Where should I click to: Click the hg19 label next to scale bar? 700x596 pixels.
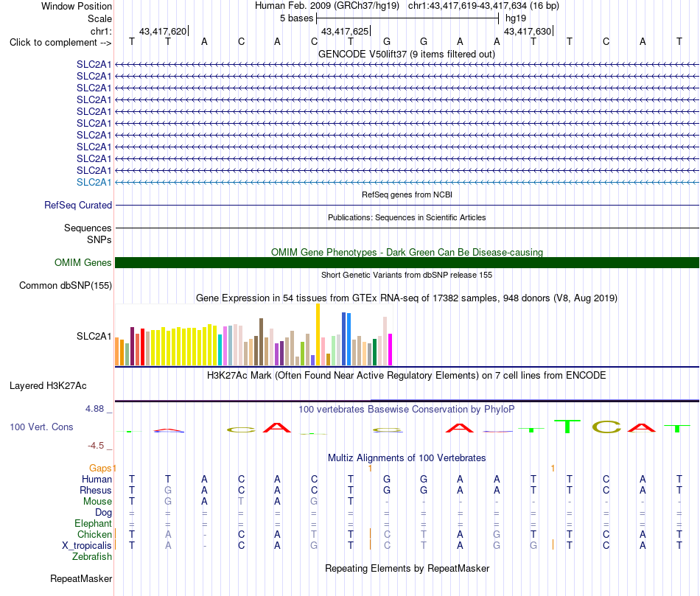pyautogui.click(x=516, y=18)
